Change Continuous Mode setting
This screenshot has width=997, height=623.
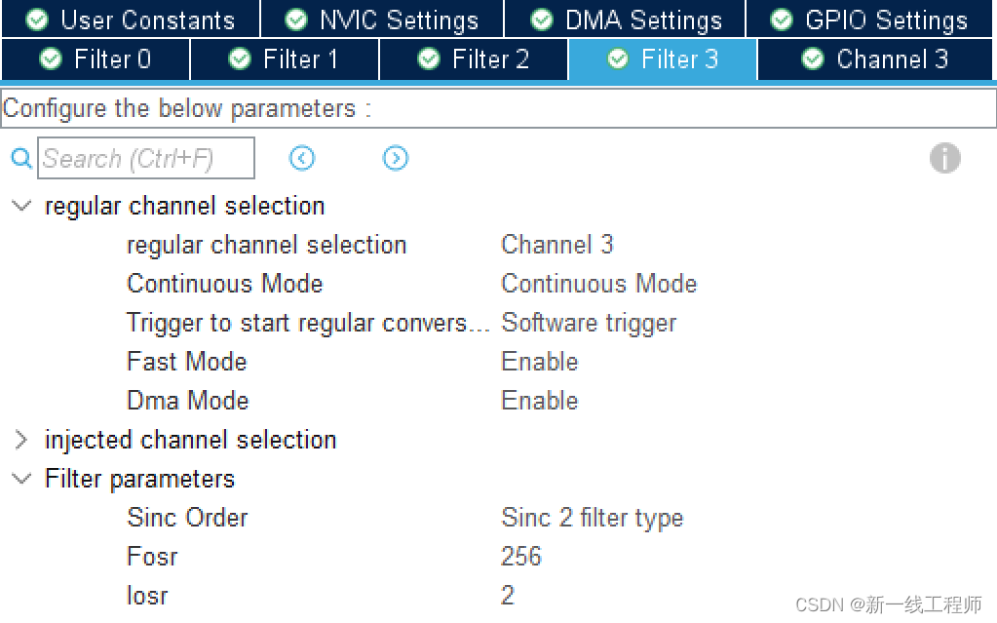coord(598,284)
